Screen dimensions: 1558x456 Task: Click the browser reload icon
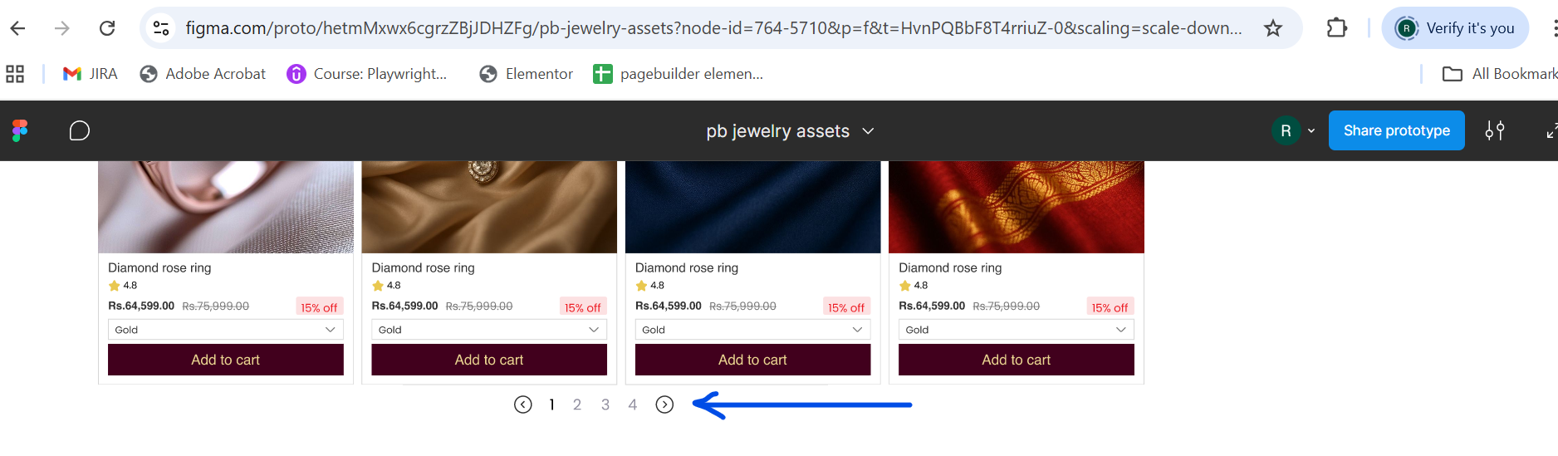107,28
